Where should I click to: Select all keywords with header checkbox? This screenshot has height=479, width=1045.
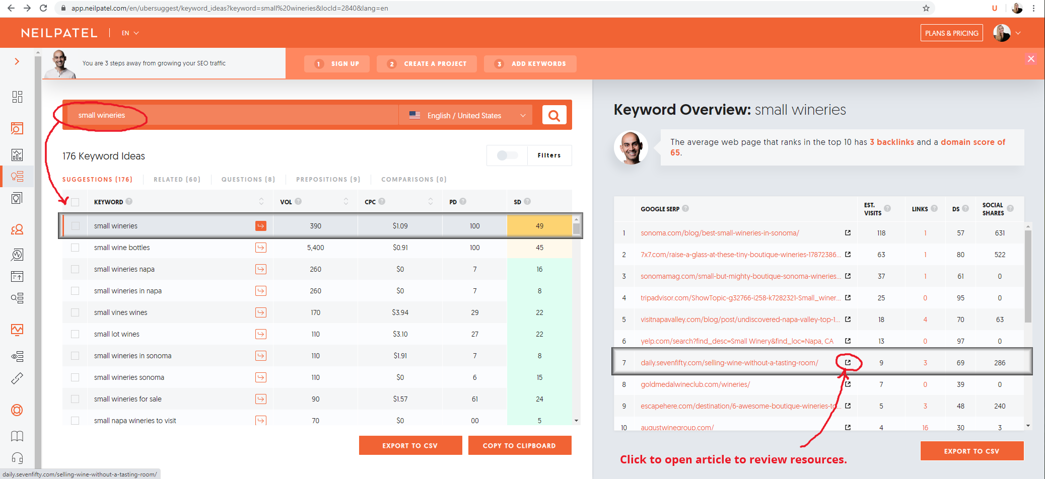[75, 202]
